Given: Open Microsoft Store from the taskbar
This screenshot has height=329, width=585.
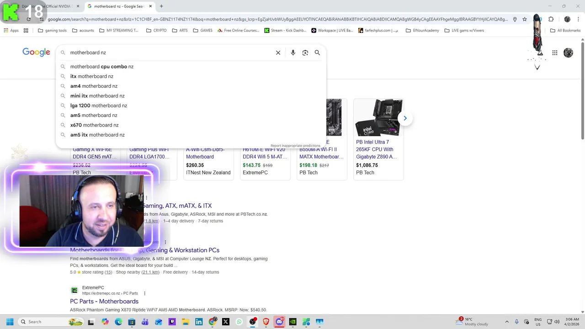Looking at the screenshot, I should [x=132, y=322].
